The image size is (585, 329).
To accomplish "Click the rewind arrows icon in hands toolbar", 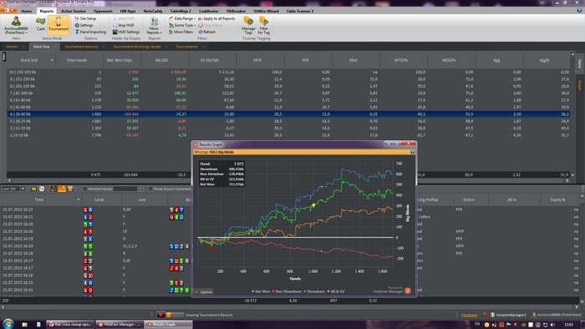I will (33, 189).
